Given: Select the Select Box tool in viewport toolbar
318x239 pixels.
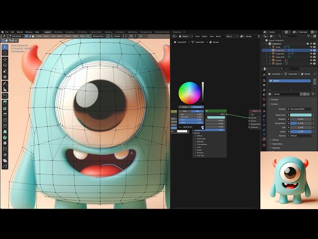Looking at the screenshot, I should pyautogui.click(x=5, y=47).
